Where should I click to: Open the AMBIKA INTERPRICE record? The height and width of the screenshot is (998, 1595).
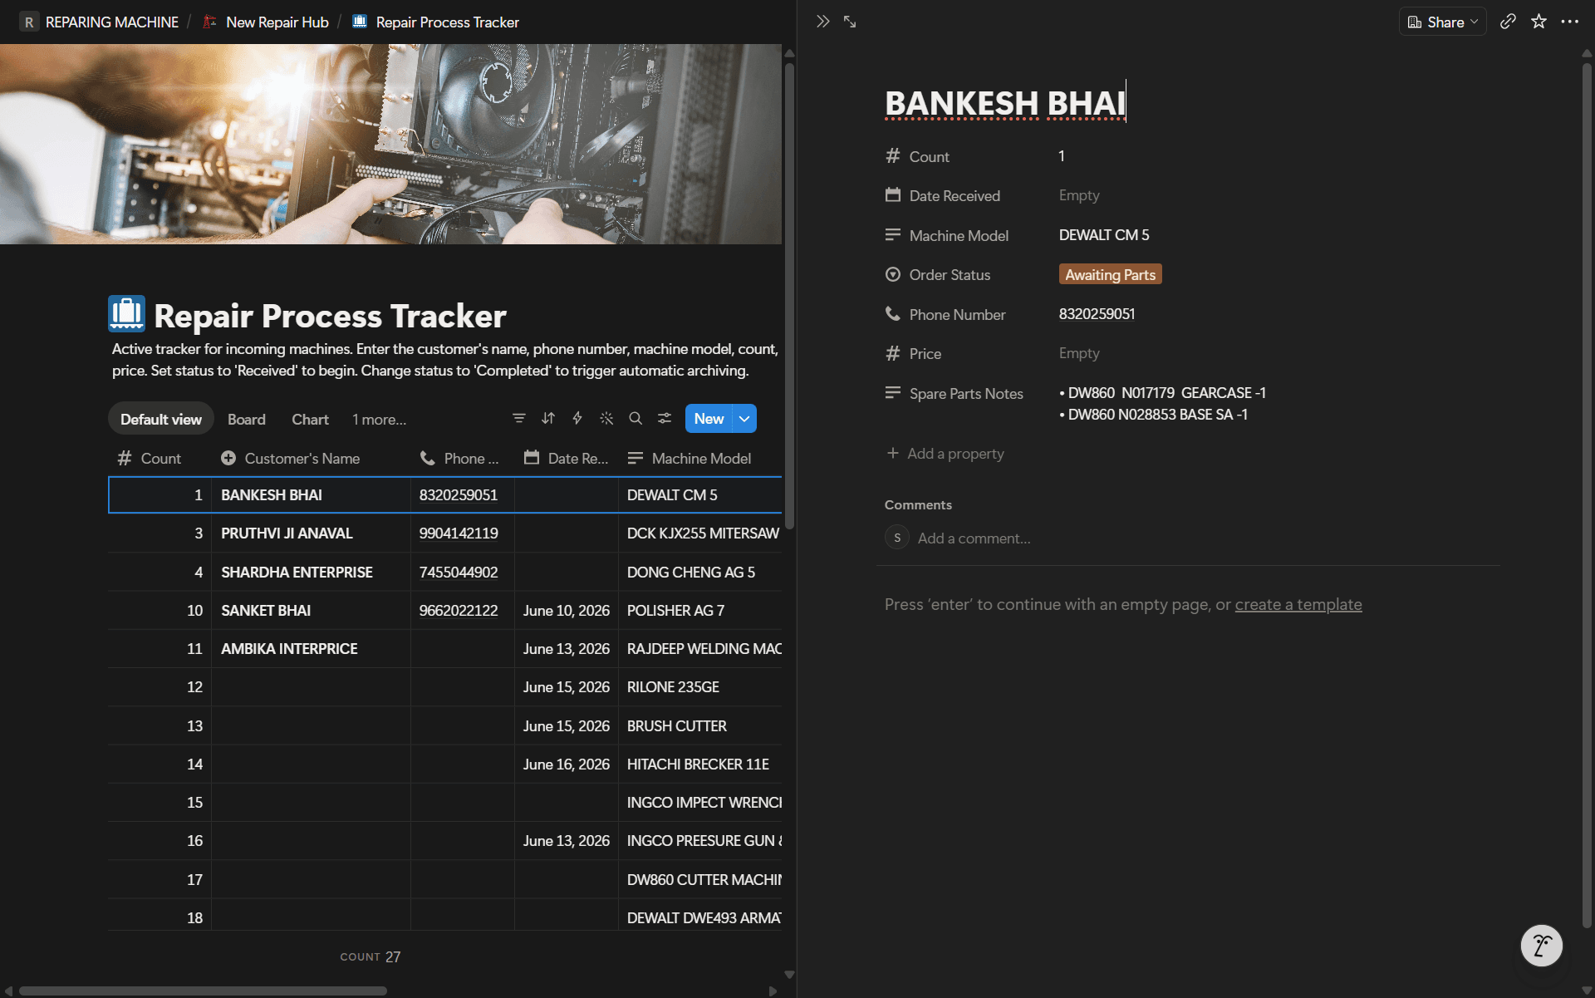coord(289,649)
